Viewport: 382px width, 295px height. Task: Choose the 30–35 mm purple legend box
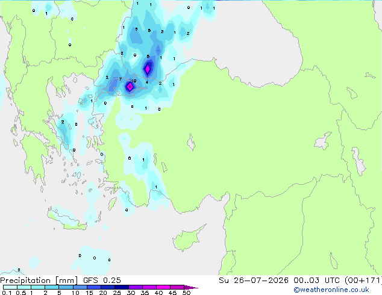click(x=135, y=287)
